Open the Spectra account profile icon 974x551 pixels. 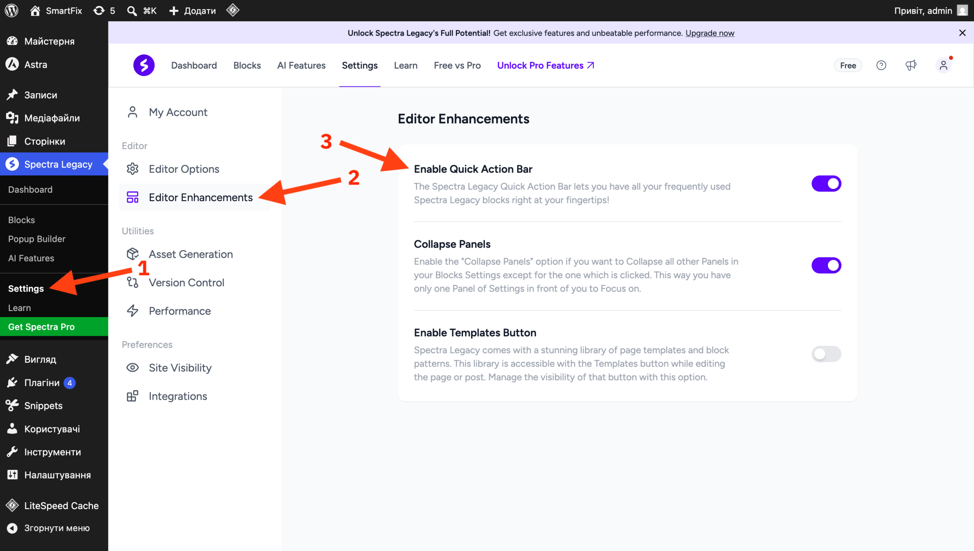[944, 65]
